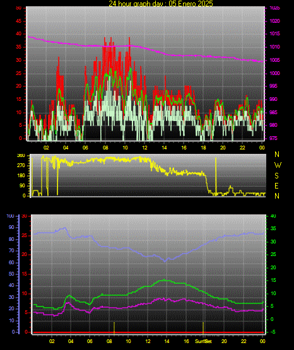Click the W compass direction label

tap(278, 165)
